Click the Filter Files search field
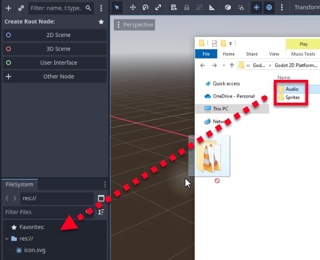The width and height of the screenshot is (320, 260). tap(48, 212)
